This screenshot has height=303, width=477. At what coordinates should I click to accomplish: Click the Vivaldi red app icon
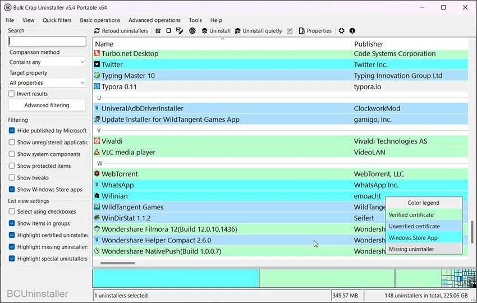click(x=97, y=141)
